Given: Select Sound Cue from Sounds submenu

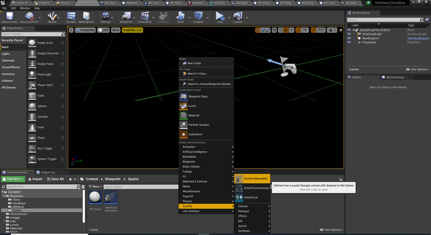Looking at the screenshot, I should (x=252, y=197).
